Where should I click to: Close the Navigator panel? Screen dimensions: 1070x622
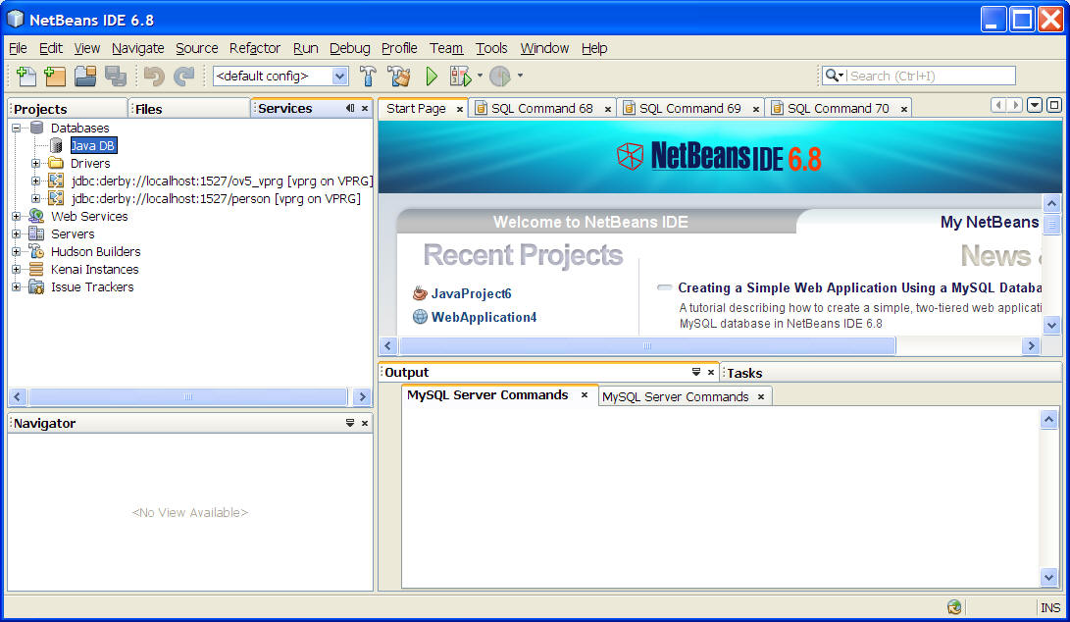coord(365,423)
